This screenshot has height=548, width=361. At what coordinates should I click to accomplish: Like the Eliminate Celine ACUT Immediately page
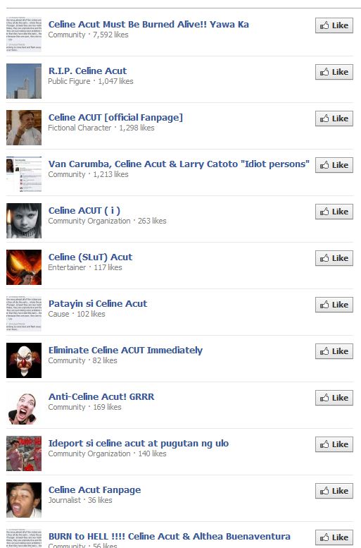[334, 351]
